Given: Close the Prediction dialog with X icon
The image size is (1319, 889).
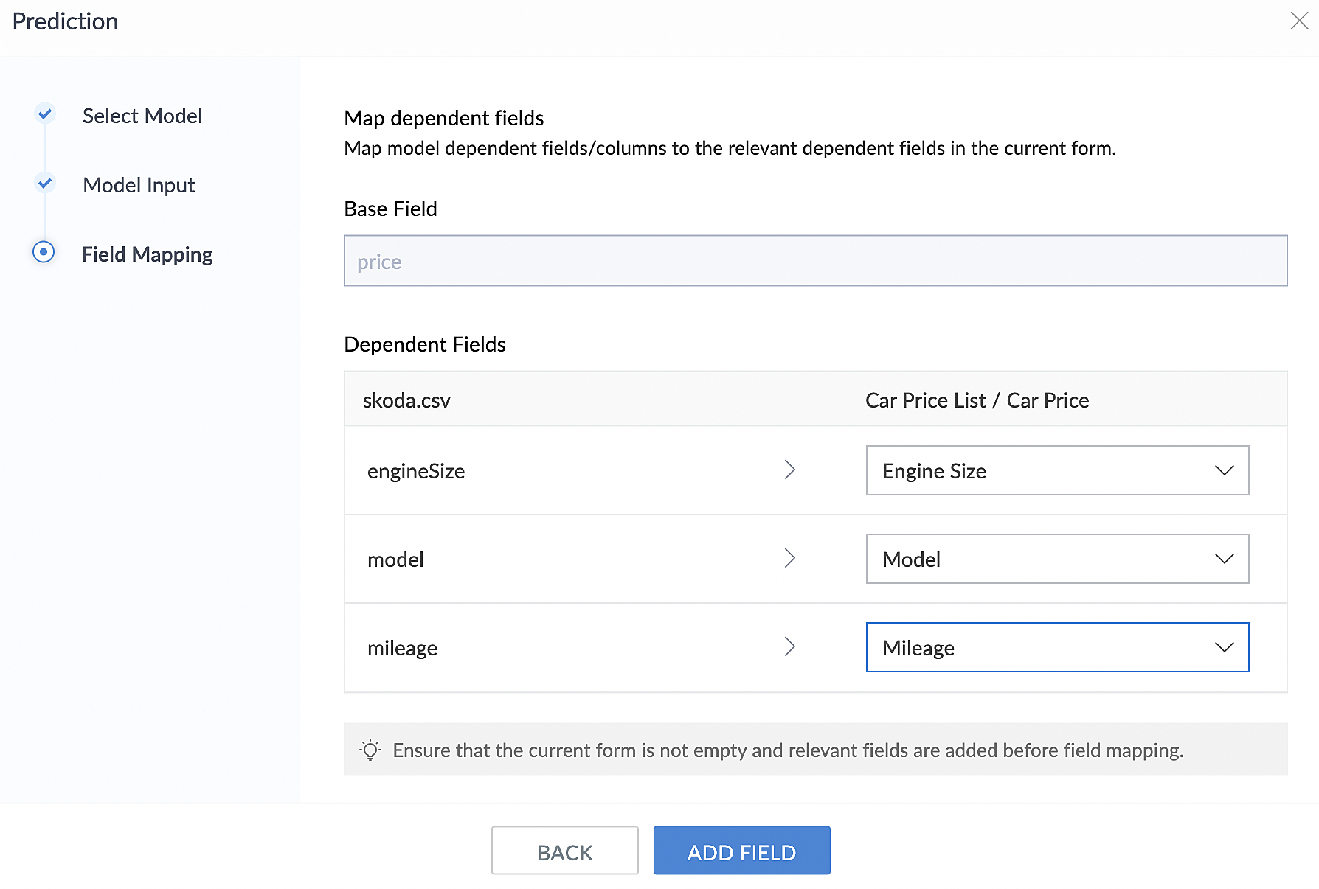Looking at the screenshot, I should [1299, 21].
